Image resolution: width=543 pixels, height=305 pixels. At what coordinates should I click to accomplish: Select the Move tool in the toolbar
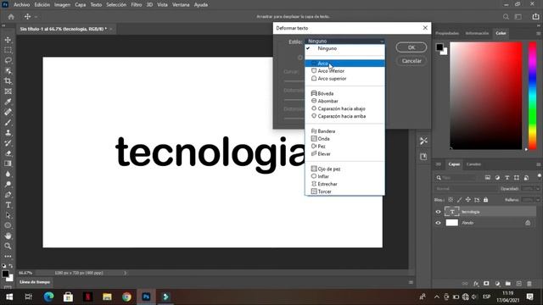pyautogui.click(x=8, y=40)
